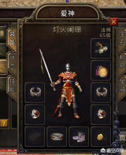The image size is (126, 155).
Task: Select the right red gem ring slot
Action: (101, 115)
